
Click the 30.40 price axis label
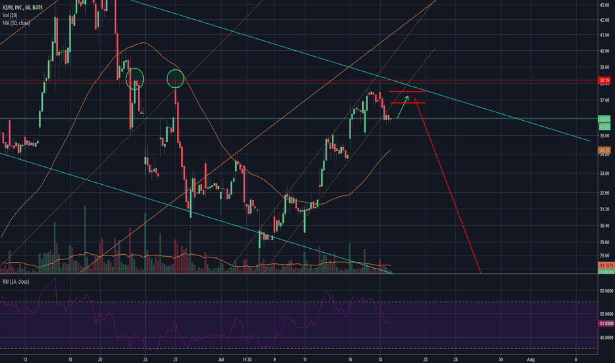tap(604, 226)
